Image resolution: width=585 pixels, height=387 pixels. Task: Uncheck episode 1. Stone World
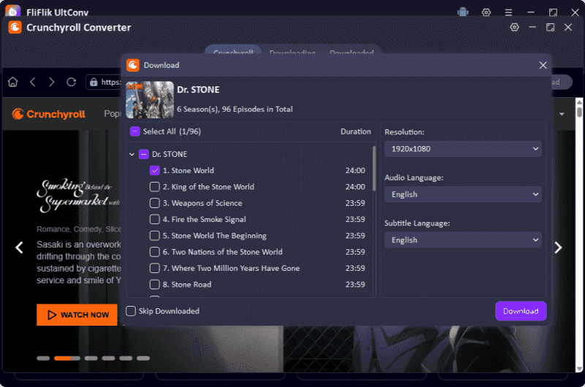pos(154,171)
